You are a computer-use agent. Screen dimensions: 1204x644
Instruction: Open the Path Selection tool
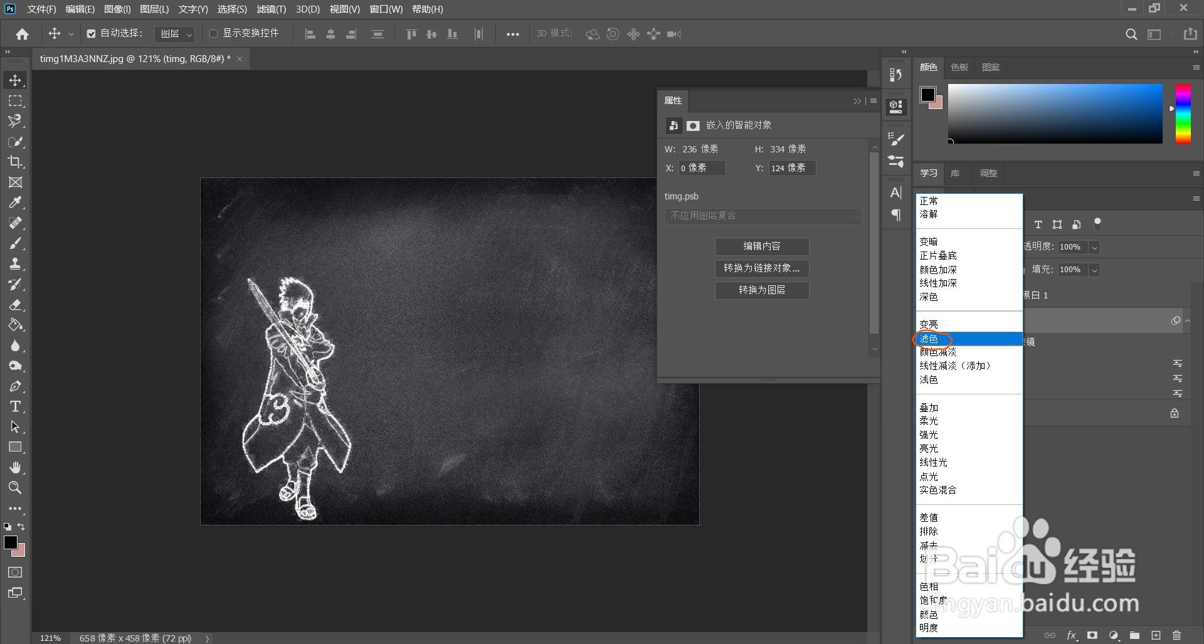click(15, 427)
